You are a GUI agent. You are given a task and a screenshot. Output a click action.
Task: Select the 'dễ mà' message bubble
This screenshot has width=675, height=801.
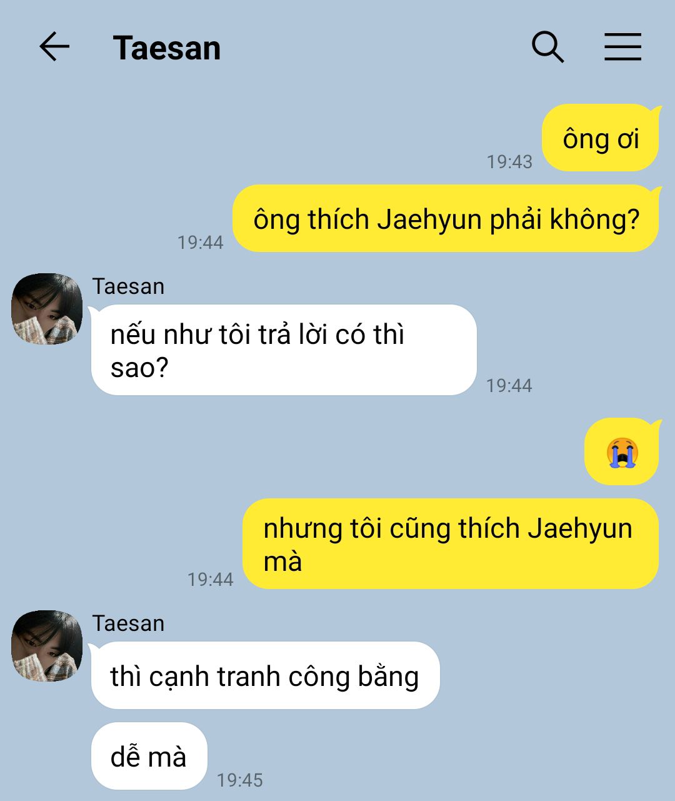click(x=149, y=756)
